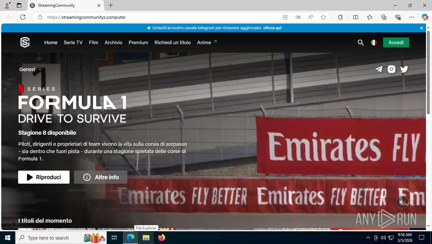Screen dimensions: 432x244
Task: Close the blue Telegram announcement banner
Action: click(x=422, y=28)
